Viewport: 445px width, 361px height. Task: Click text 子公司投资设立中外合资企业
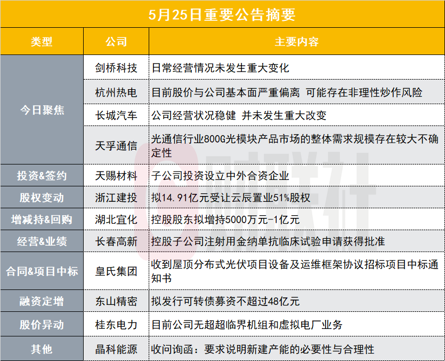(220, 176)
